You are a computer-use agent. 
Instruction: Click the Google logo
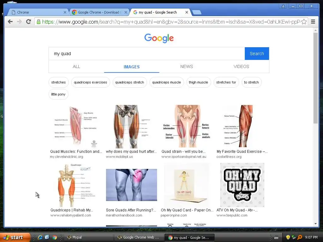(x=159, y=38)
